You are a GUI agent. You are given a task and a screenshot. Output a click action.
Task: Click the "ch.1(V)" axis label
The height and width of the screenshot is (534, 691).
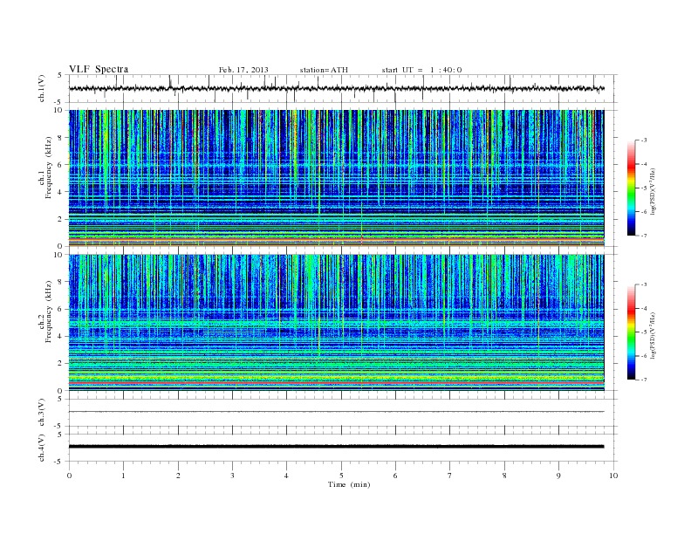pyautogui.click(x=41, y=88)
